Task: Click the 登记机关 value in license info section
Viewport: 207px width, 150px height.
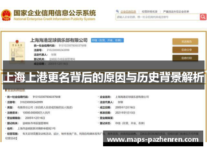Action: pos(36,123)
